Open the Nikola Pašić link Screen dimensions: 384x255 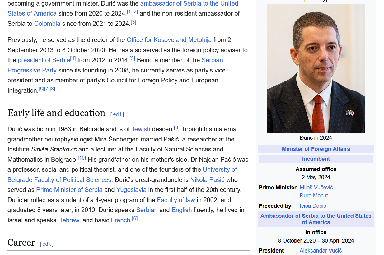[207, 180]
